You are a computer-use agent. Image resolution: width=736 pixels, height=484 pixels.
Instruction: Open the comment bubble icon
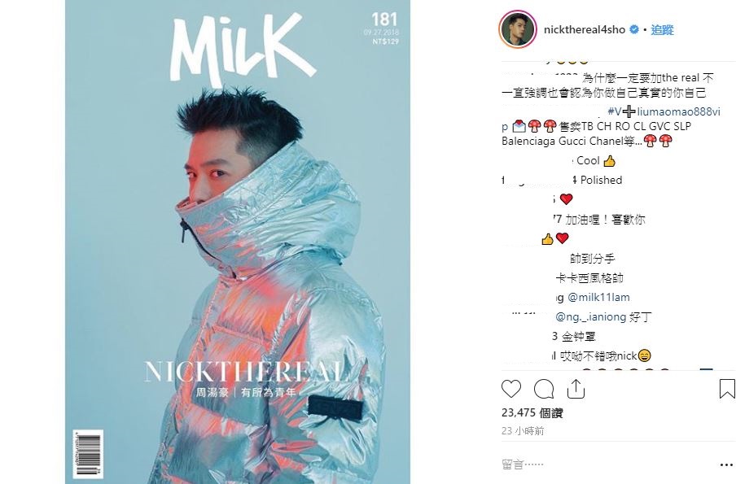point(544,390)
